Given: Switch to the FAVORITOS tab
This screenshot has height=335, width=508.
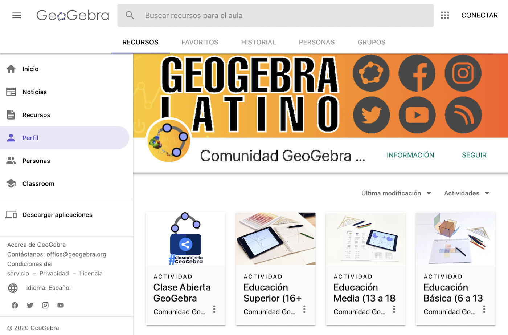Looking at the screenshot, I should 200,42.
